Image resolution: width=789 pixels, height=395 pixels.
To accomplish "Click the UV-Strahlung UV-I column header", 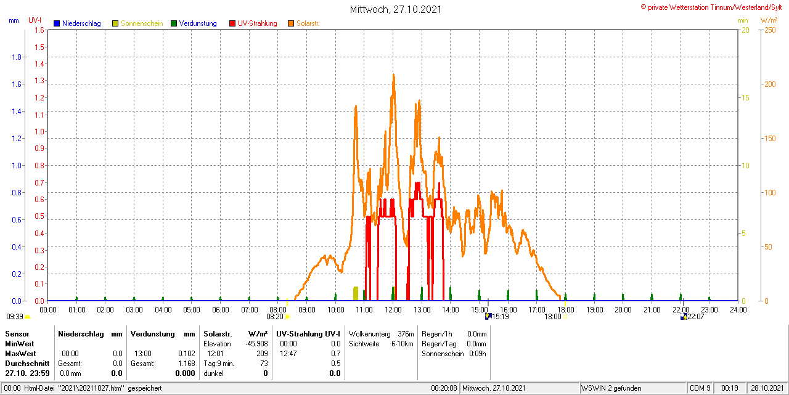I will click(308, 333).
